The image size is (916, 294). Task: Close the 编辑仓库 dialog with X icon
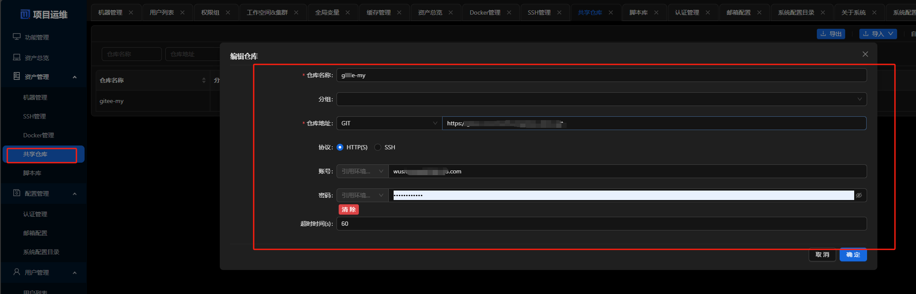pos(865,54)
